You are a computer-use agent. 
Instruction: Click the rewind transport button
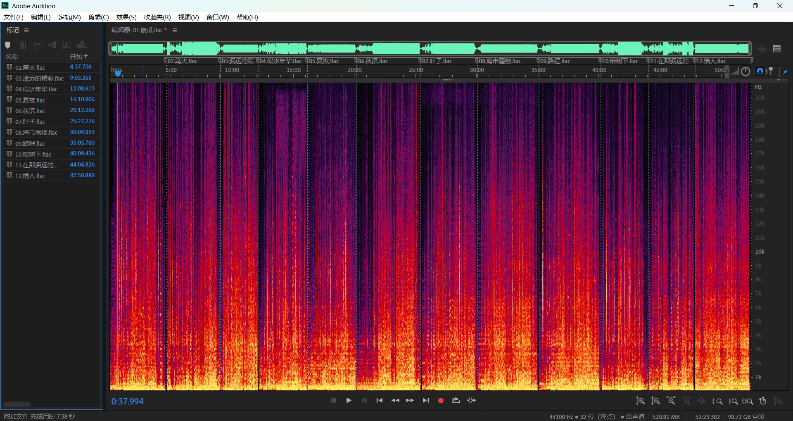[x=395, y=400]
